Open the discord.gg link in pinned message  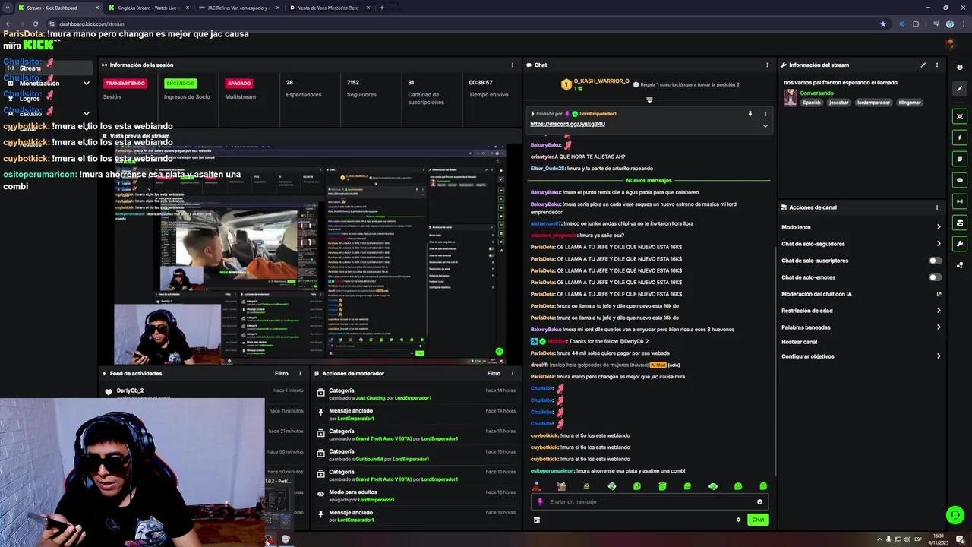pyautogui.click(x=567, y=124)
